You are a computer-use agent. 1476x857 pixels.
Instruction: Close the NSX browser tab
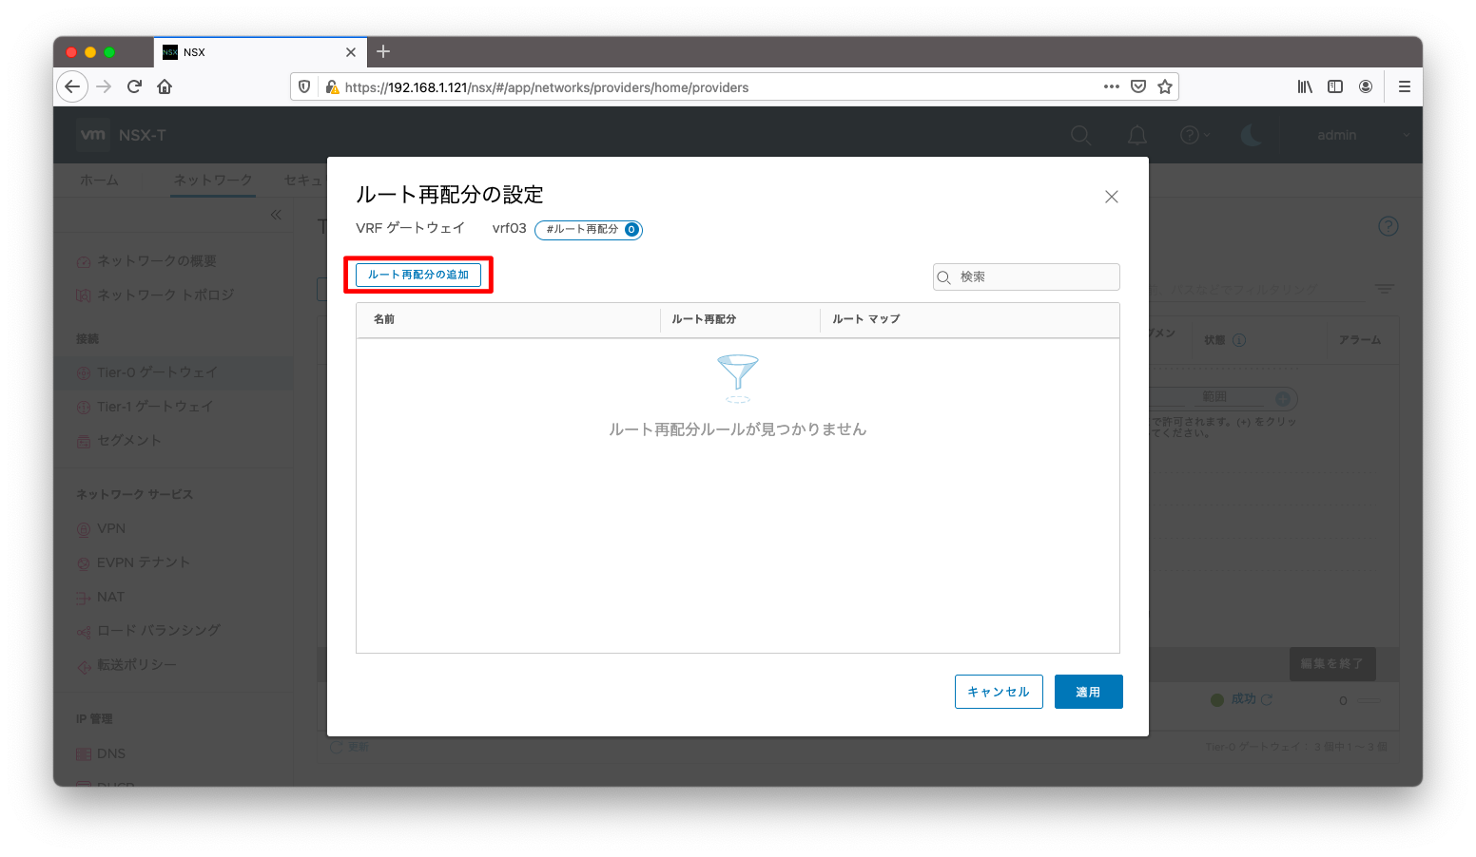pyautogui.click(x=351, y=52)
